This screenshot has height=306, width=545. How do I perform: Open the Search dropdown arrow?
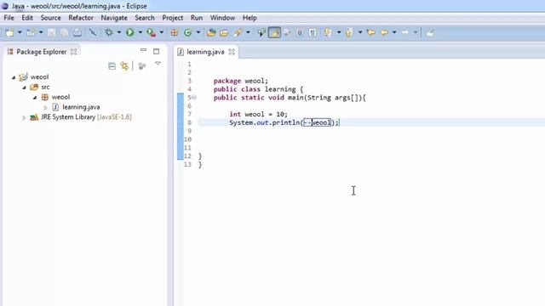pyautogui.click(x=248, y=32)
